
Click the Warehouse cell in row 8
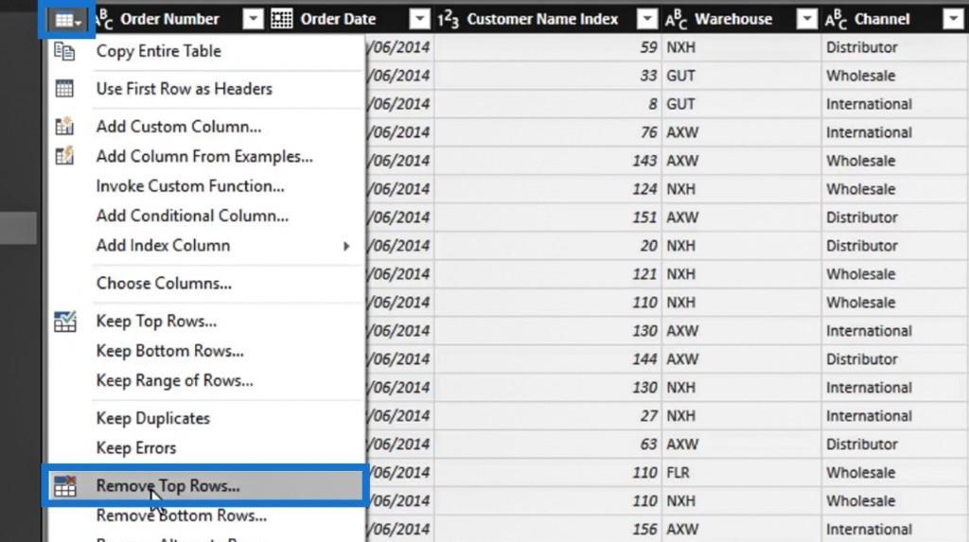(742, 104)
